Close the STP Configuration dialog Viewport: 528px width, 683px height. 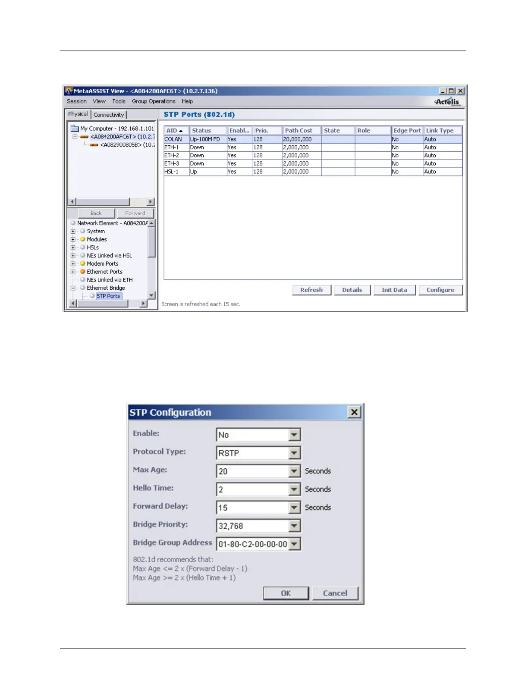(x=354, y=412)
